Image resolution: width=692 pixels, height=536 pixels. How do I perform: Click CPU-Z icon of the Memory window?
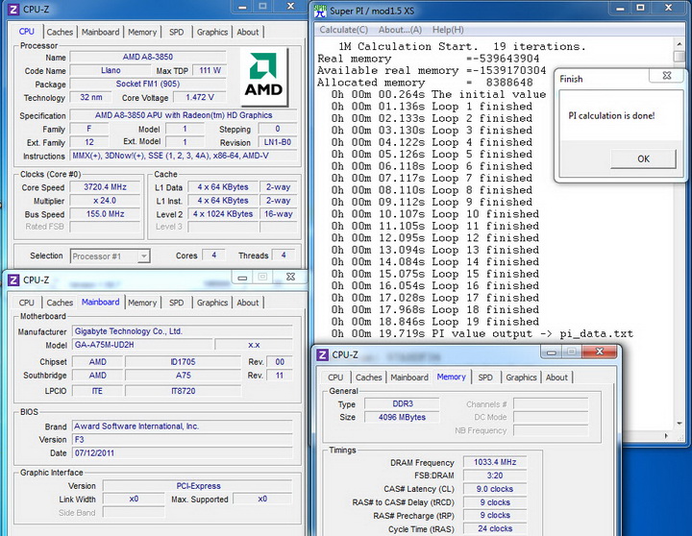323,354
